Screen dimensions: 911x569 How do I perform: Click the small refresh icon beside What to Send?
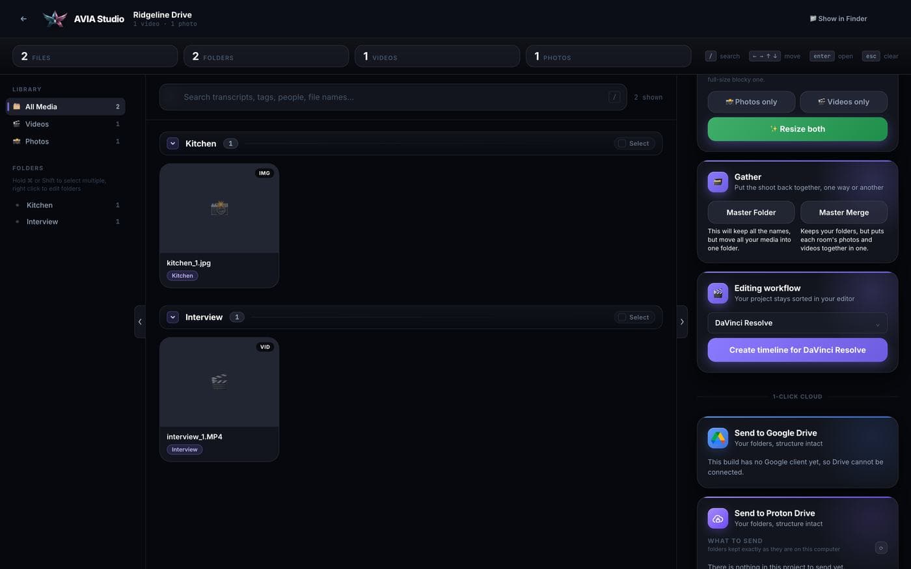881,548
